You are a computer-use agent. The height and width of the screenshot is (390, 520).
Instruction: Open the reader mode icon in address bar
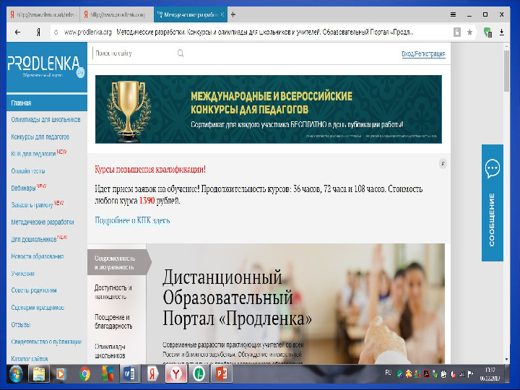click(x=457, y=32)
